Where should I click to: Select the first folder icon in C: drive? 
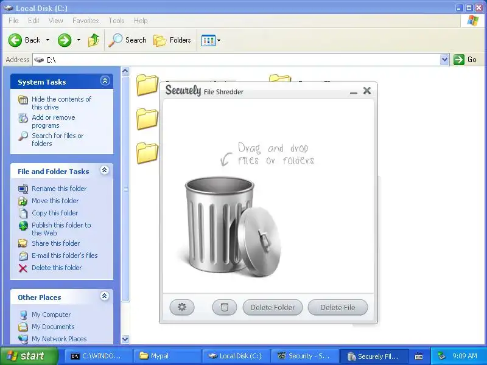click(x=147, y=85)
